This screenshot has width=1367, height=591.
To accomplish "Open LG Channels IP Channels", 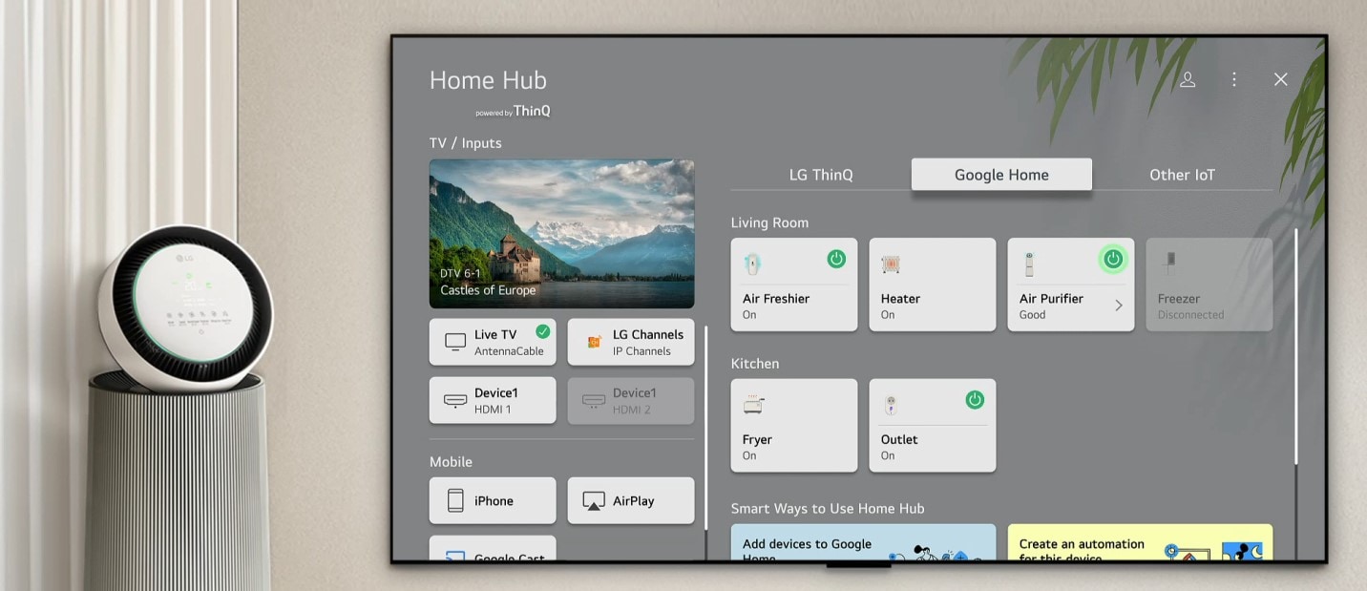I will (x=631, y=342).
